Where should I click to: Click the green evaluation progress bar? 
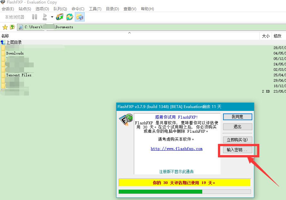pyautogui.click(x=185, y=191)
